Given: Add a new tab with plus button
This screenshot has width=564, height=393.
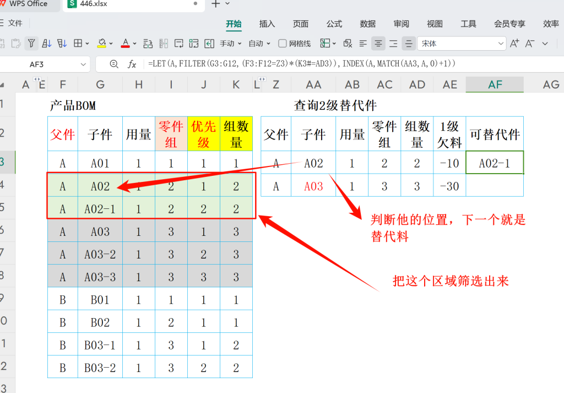Looking at the screenshot, I should 215,4.
